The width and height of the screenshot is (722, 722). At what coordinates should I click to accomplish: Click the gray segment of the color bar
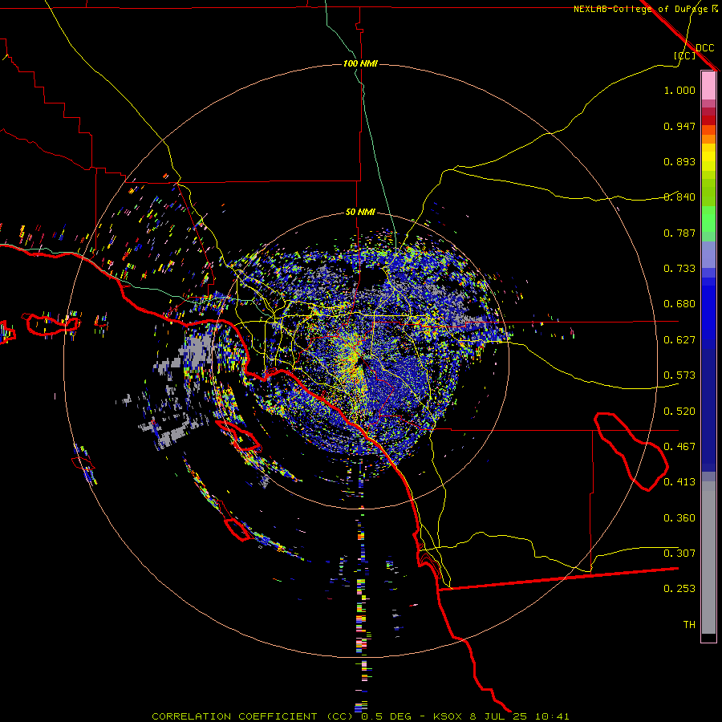[708, 558]
